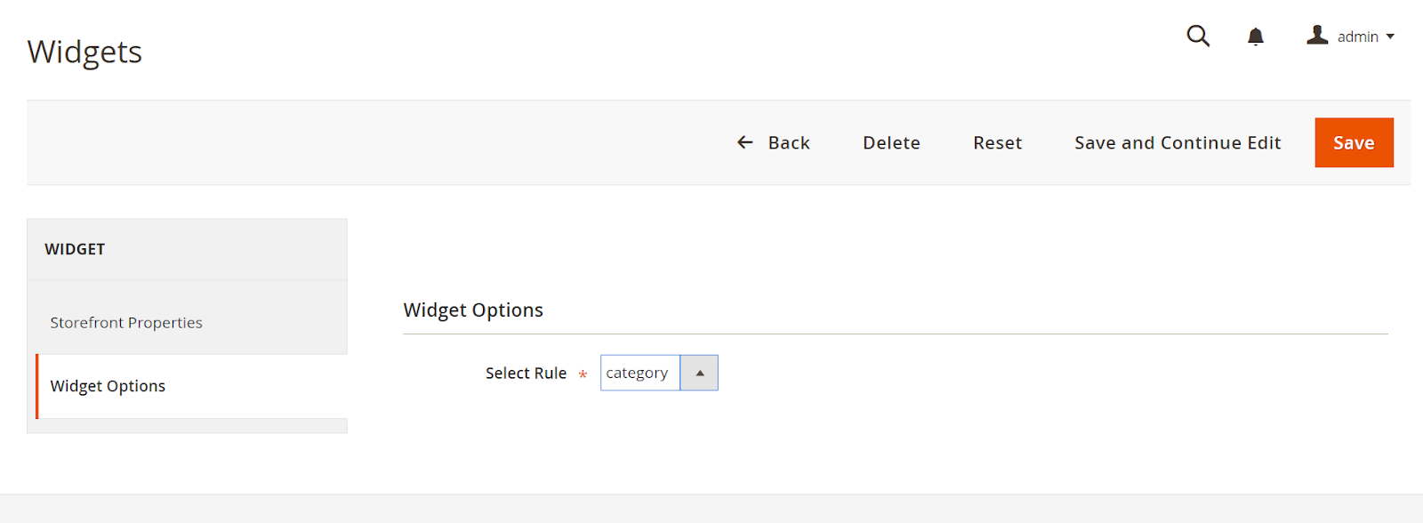This screenshot has height=523, width=1423.
Task: Click the red required asterisk
Action: 583,375
